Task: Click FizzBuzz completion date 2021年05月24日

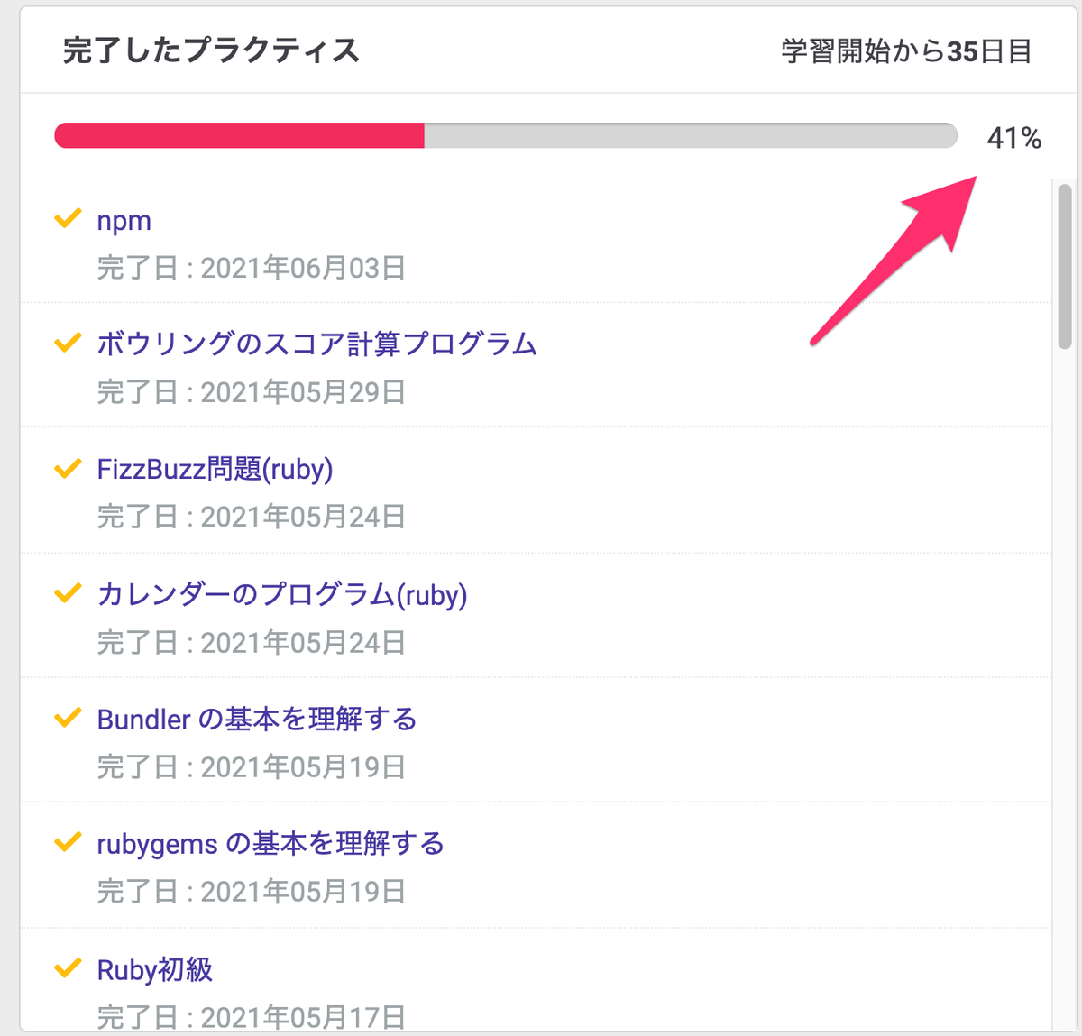Action: 303,518
